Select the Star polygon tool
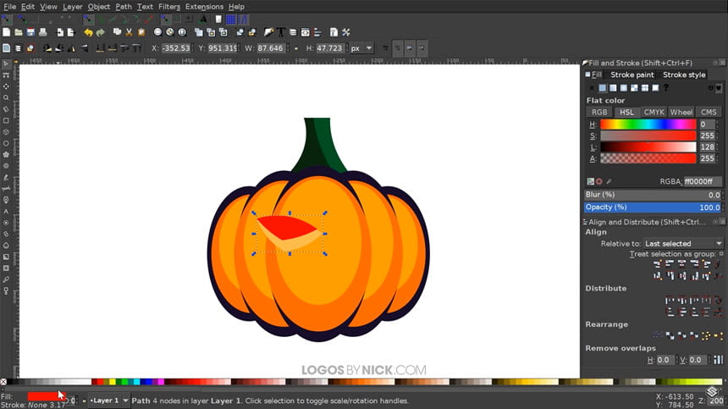This screenshot has width=728, height=409. point(6,155)
